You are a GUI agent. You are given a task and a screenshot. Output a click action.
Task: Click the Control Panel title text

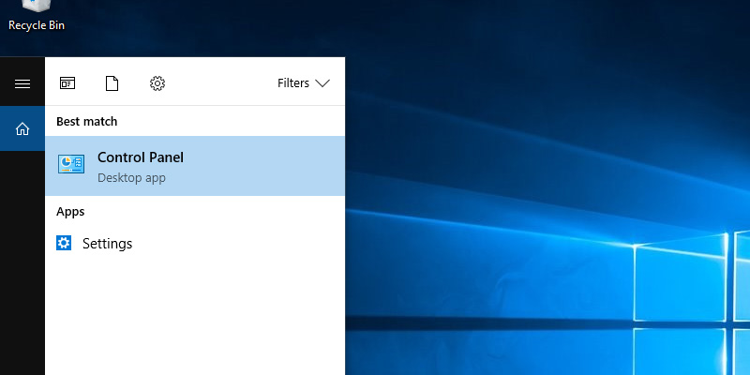(141, 157)
